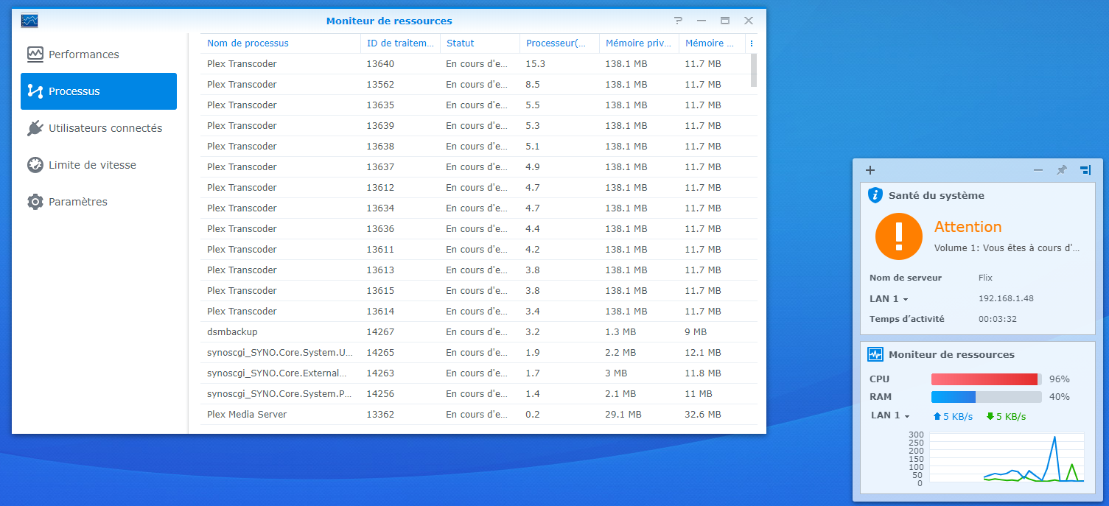The height and width of the screenshot is (506, 1109).
Task: Click the orange Attention warning icon
Action: (x=899, y=236)
